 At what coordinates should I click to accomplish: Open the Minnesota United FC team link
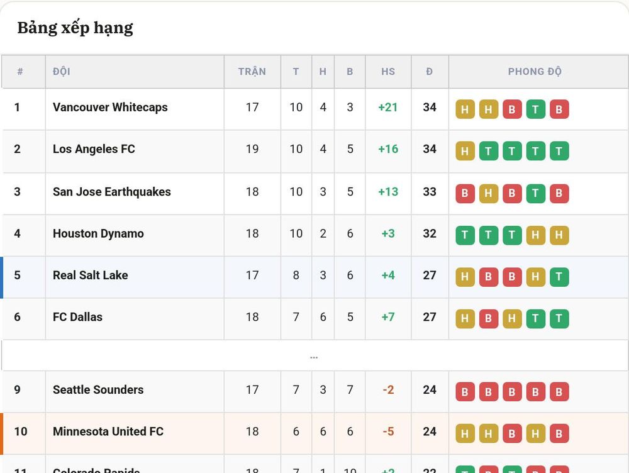(x=108, y=431)
